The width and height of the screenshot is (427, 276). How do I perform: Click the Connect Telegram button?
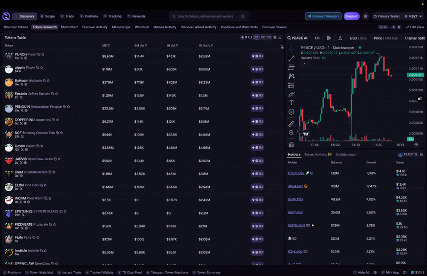click(323, 17)
